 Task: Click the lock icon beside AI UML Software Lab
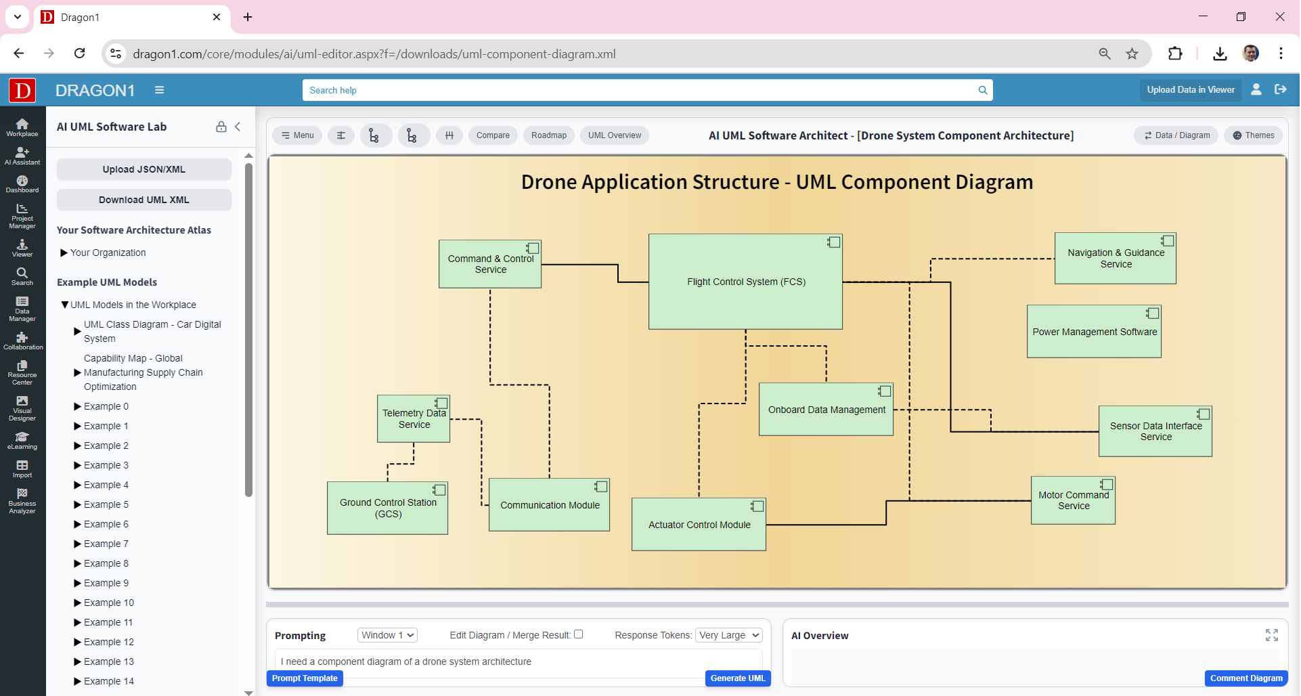click(x=221, y=127)
